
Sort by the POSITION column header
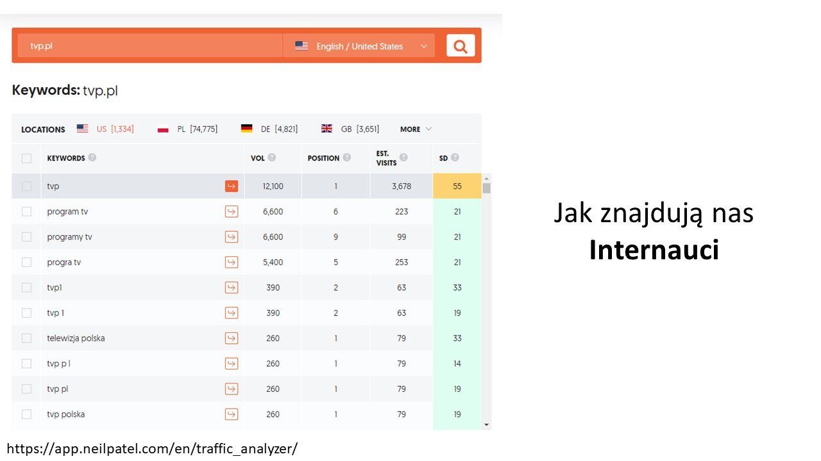(323, 158)
